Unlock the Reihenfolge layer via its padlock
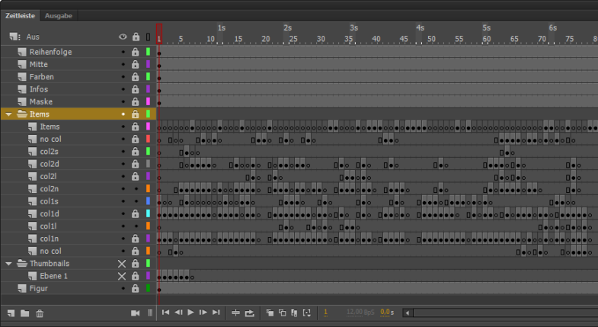This screenshot has width=598, height=327. coord(136,52)
